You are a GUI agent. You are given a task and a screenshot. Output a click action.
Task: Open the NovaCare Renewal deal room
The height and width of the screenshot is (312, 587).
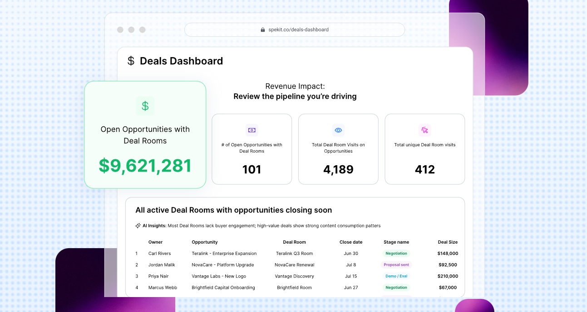[294, 265]
